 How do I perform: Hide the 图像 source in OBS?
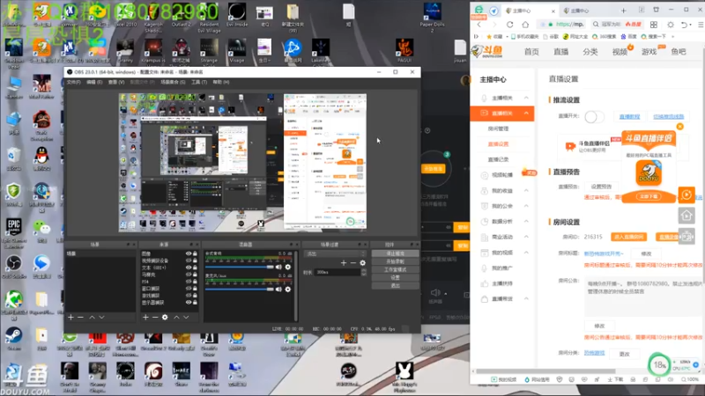click(189, 253)
